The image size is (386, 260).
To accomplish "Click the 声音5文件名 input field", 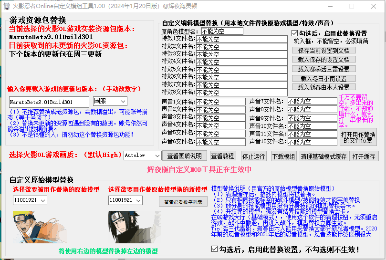I will tap(221, 134).
